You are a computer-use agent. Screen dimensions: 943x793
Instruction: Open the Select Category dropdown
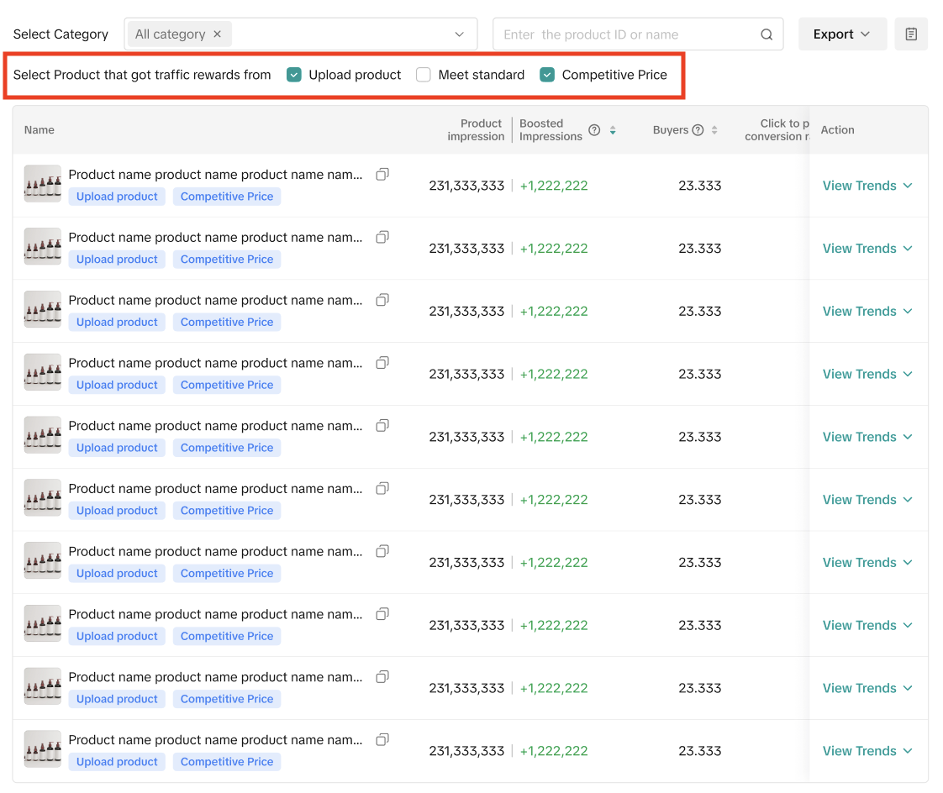[459, 34]
